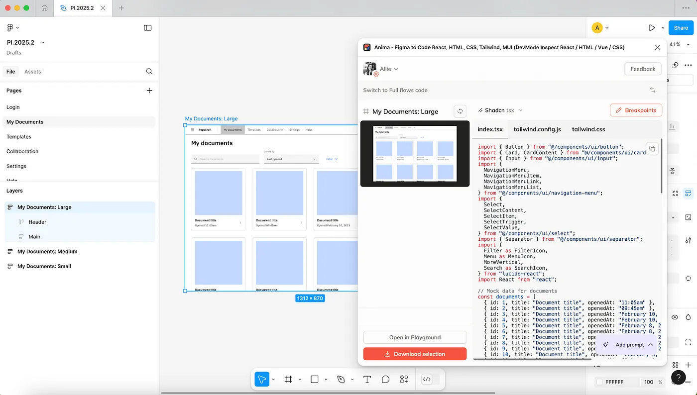This screenshot has height=395, width=697.
Task: Open the Actions components tool
Action: coord(404,379)
